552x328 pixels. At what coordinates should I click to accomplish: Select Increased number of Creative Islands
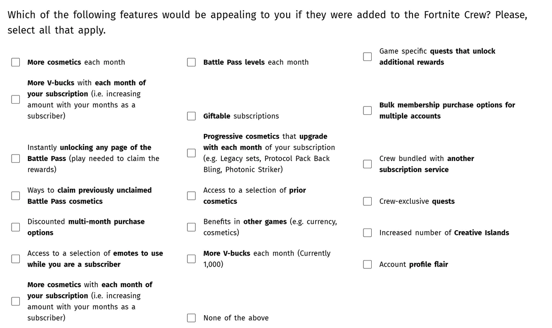point(367,233)
